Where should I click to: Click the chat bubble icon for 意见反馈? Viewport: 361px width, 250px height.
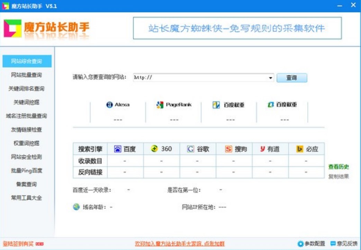[x=333, y=243]
